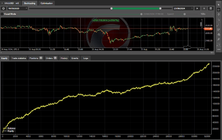
Task: Toggle the Visual Mode checkbox
Action: click(x=2, y=14)
